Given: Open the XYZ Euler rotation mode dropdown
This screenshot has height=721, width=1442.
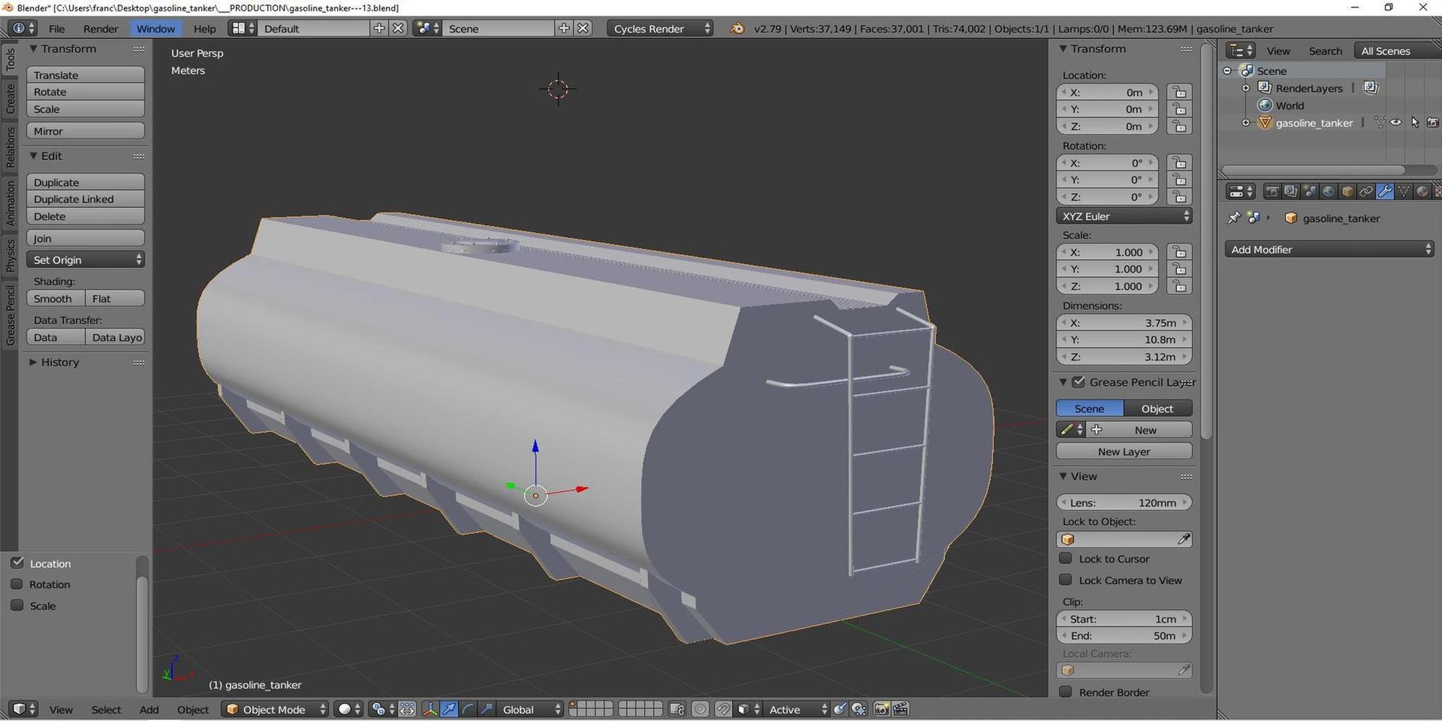Looking at the screenshot, I should pyautogui.click(x=1124, y=216).
